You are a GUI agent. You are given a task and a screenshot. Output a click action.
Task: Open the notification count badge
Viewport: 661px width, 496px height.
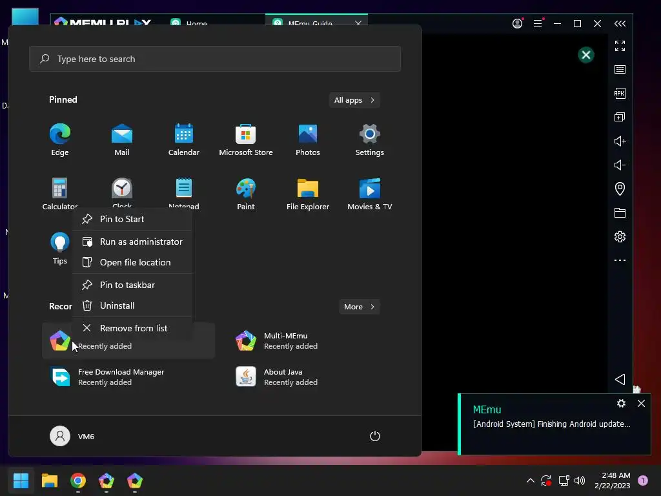643,480
